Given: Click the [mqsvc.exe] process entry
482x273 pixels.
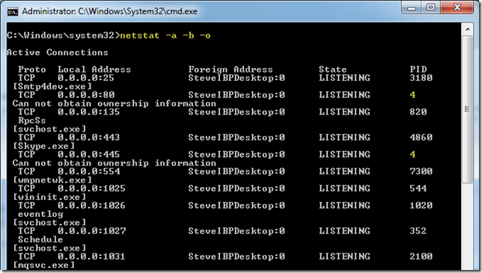Looking at the screenshot, I should (43, 265).
